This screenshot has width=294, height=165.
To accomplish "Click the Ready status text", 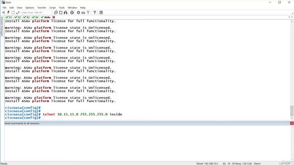I will point(4,164).
